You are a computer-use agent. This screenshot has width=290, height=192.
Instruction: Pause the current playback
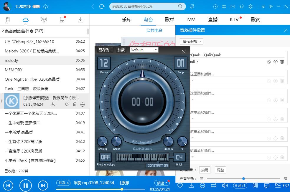click(26, 185)
